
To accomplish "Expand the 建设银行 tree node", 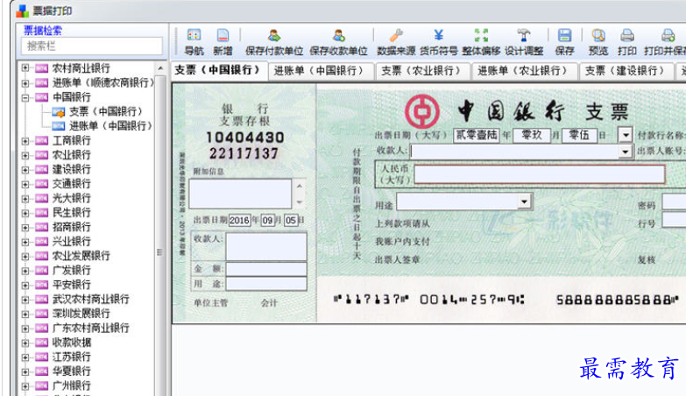I will tap(25, 169).
